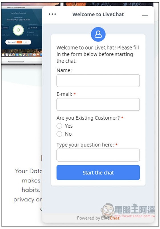Click the cartoon face watermark logo
160x229 pixels.
tap(108, 210)
